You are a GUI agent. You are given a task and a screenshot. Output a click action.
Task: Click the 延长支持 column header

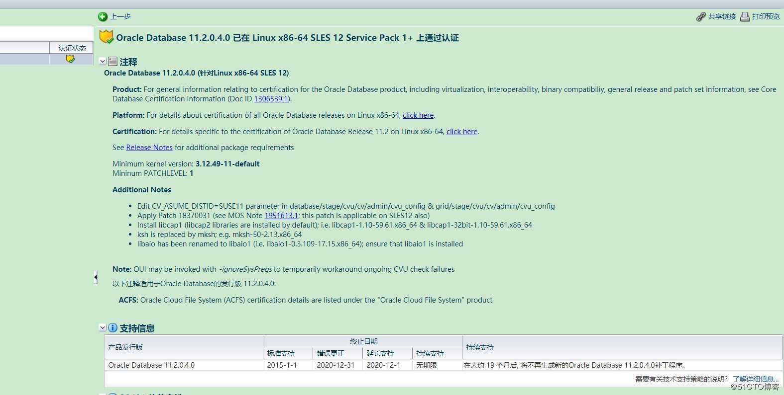coord(387,353)
